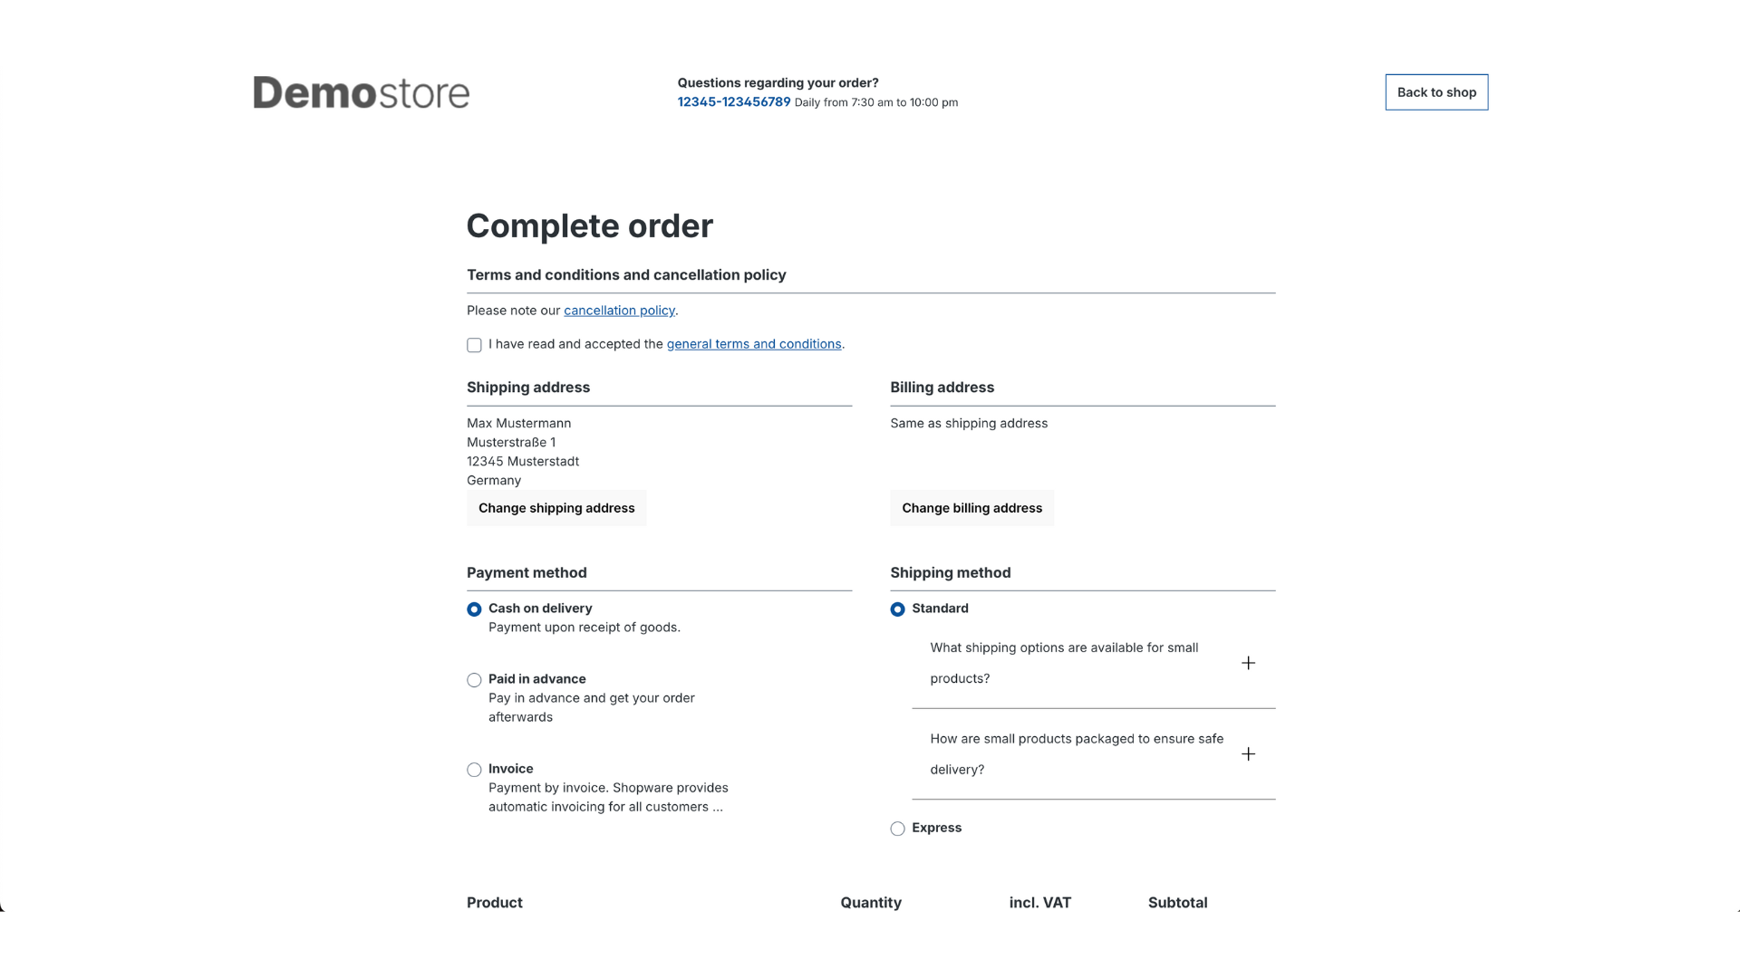Click the Paid in advance label
Screen dimensions: 1740x978
[536, 679]
